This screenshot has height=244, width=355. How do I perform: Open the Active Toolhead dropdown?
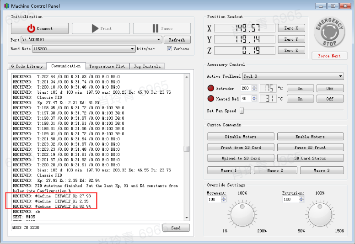point(340,76)
